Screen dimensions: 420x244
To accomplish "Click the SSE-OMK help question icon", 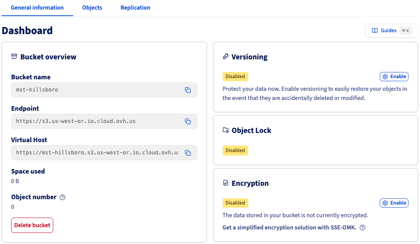I will coord(363,228).
